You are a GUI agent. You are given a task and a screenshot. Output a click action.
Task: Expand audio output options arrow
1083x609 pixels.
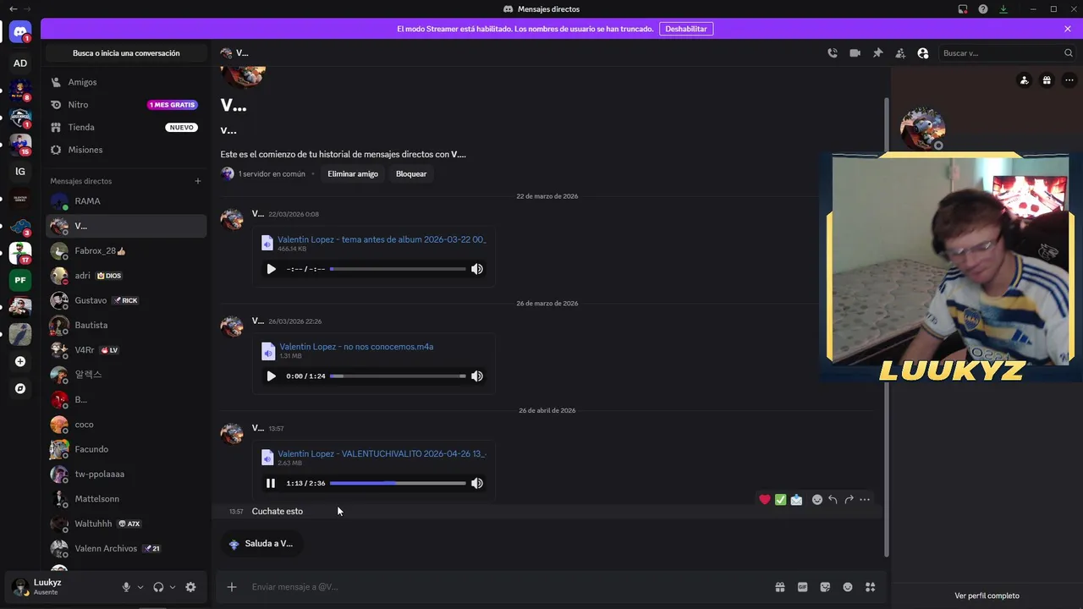pyautogui.click(x=173, y=587)
